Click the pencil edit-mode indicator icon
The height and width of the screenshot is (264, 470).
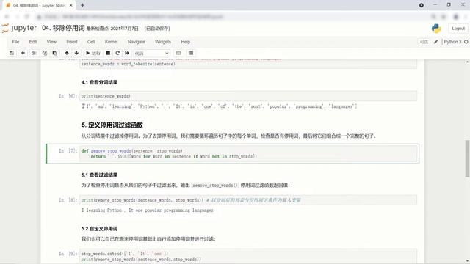pyautogui.click(x=435, y=42)
